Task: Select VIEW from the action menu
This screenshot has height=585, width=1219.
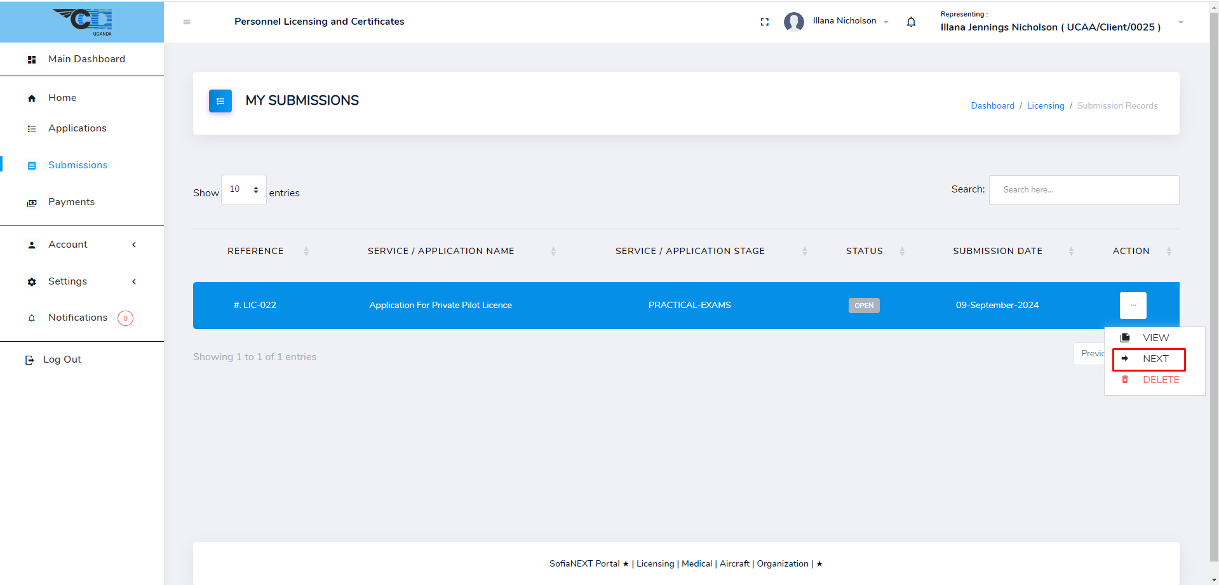Action: 1155,338
